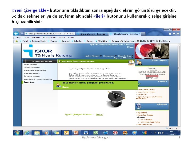Open Windows Media Player on taskbar

pyautogui.click(x=46, y=133)
